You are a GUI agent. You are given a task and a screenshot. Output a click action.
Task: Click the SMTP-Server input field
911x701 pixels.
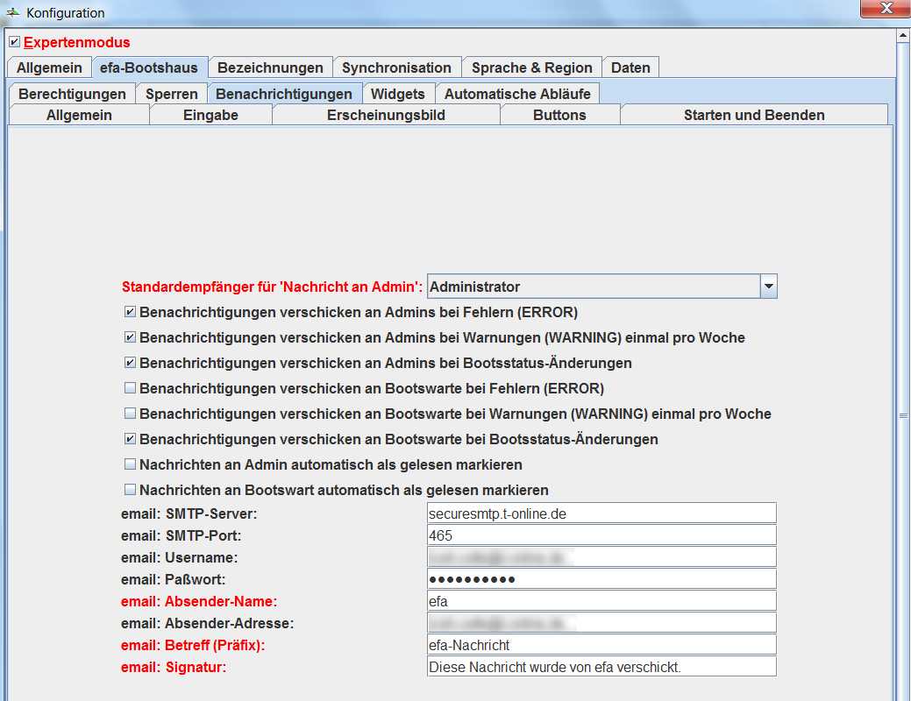pyautogui.click(x=601, y=513)
